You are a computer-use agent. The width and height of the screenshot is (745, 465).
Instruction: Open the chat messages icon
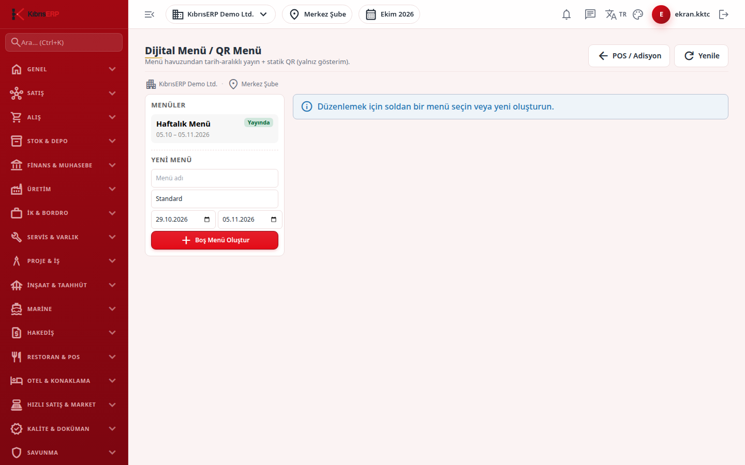tap(590, 14)
